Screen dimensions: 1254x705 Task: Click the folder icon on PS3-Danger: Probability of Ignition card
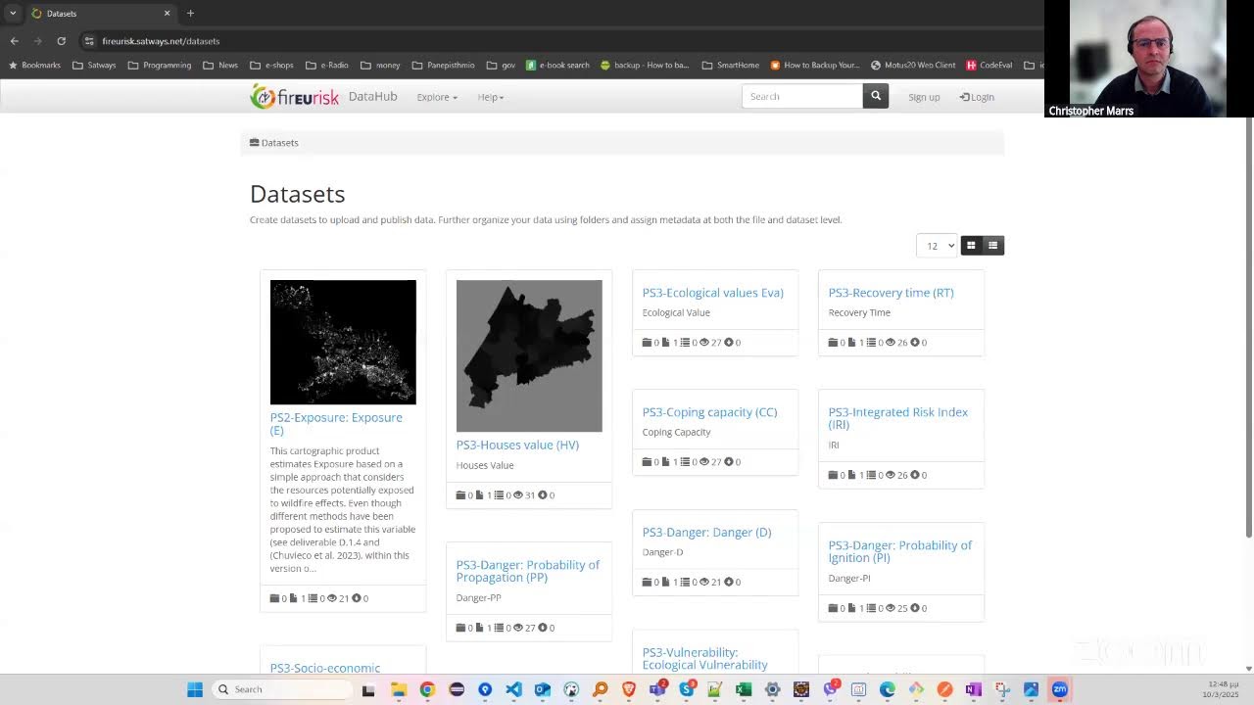[x=834, y=608]
